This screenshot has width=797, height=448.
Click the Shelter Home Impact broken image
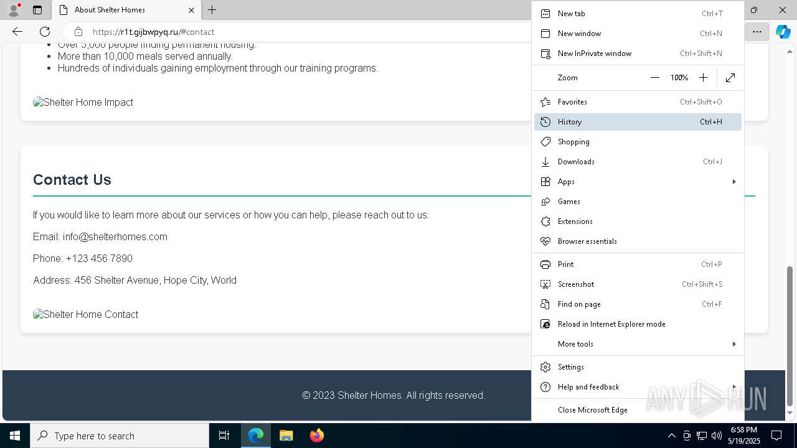(x=83, y=102)
